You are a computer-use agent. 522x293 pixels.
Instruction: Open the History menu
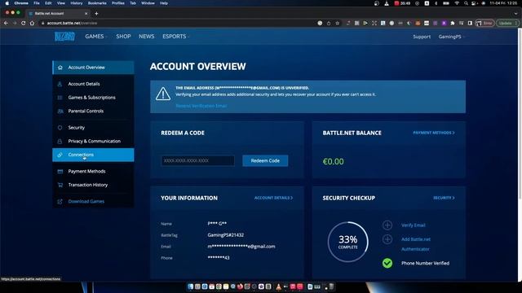coord(76,3)
